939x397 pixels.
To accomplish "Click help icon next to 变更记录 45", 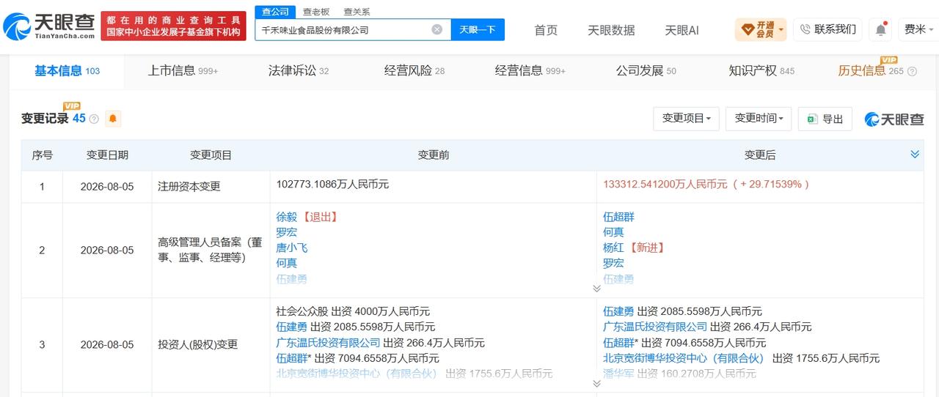I will (x=94, y=119).
